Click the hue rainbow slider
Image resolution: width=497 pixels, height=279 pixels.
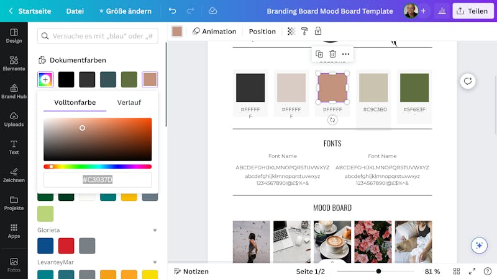(x=98, y=167)
